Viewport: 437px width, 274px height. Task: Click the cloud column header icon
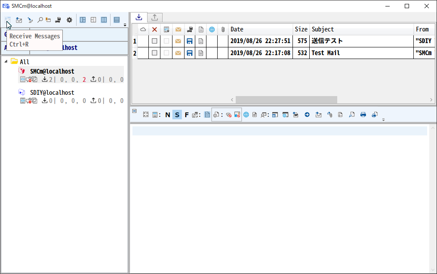click(143, 29)
